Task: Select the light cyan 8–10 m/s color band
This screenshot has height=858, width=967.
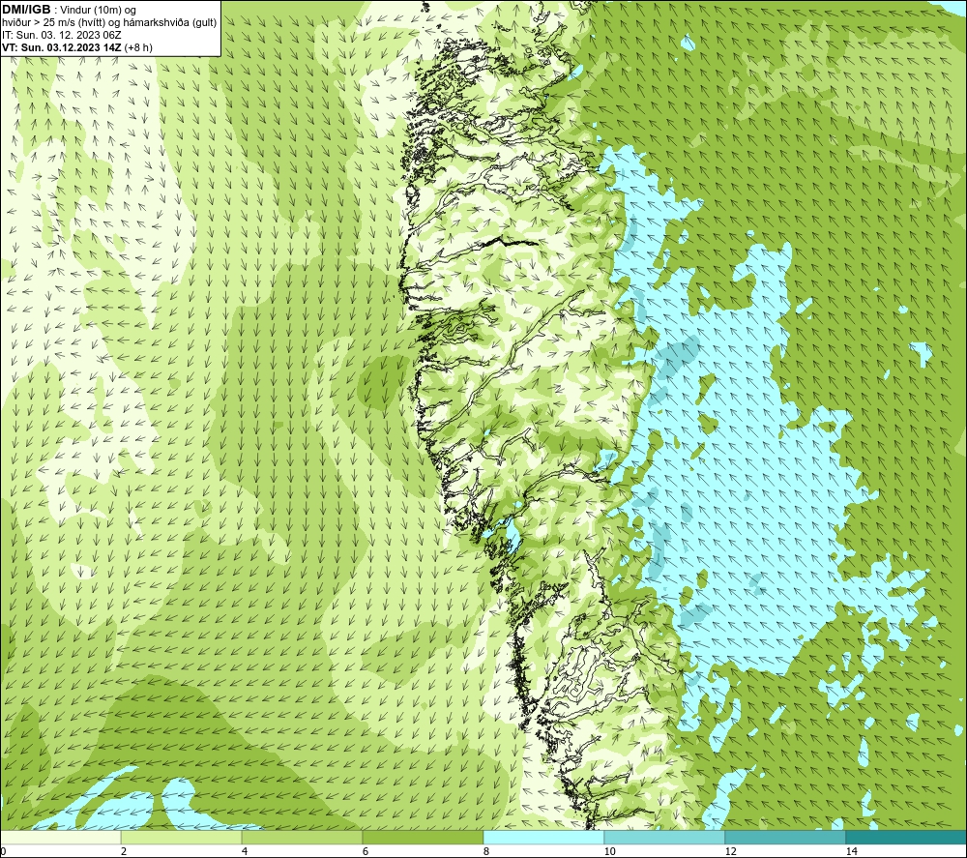Action: point(543,838)
